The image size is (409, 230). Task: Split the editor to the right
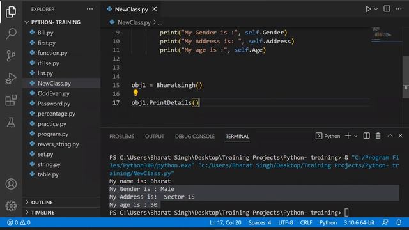point(387,9)
